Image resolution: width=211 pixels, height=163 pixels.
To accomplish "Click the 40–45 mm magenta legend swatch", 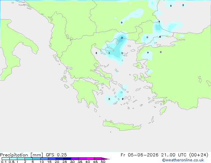I will tap(90, 159).
